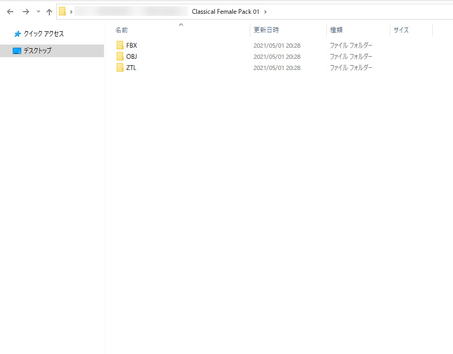Viewport: 453px width, 354px height.
Task: Sort files by 種類 column
Action: (336, 30)
